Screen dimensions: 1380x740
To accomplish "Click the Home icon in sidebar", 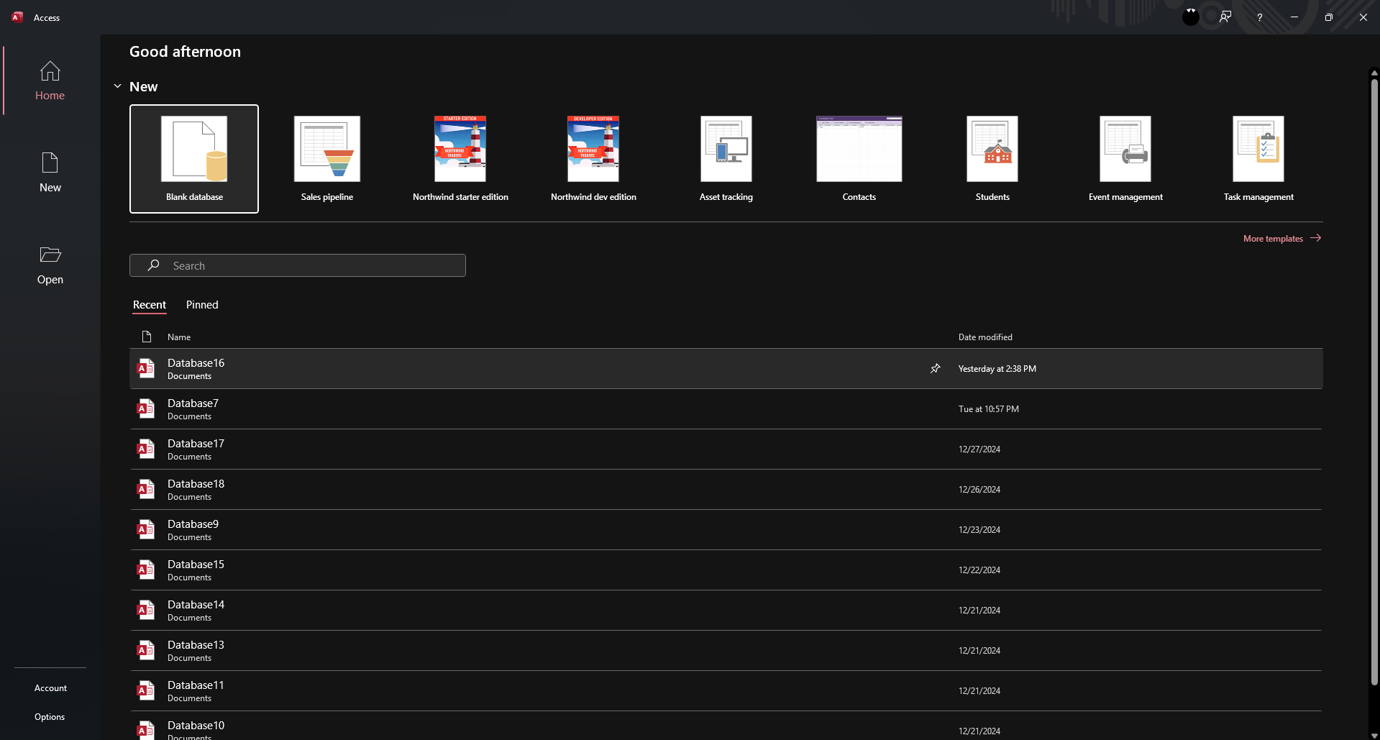I will coord(50,71).
